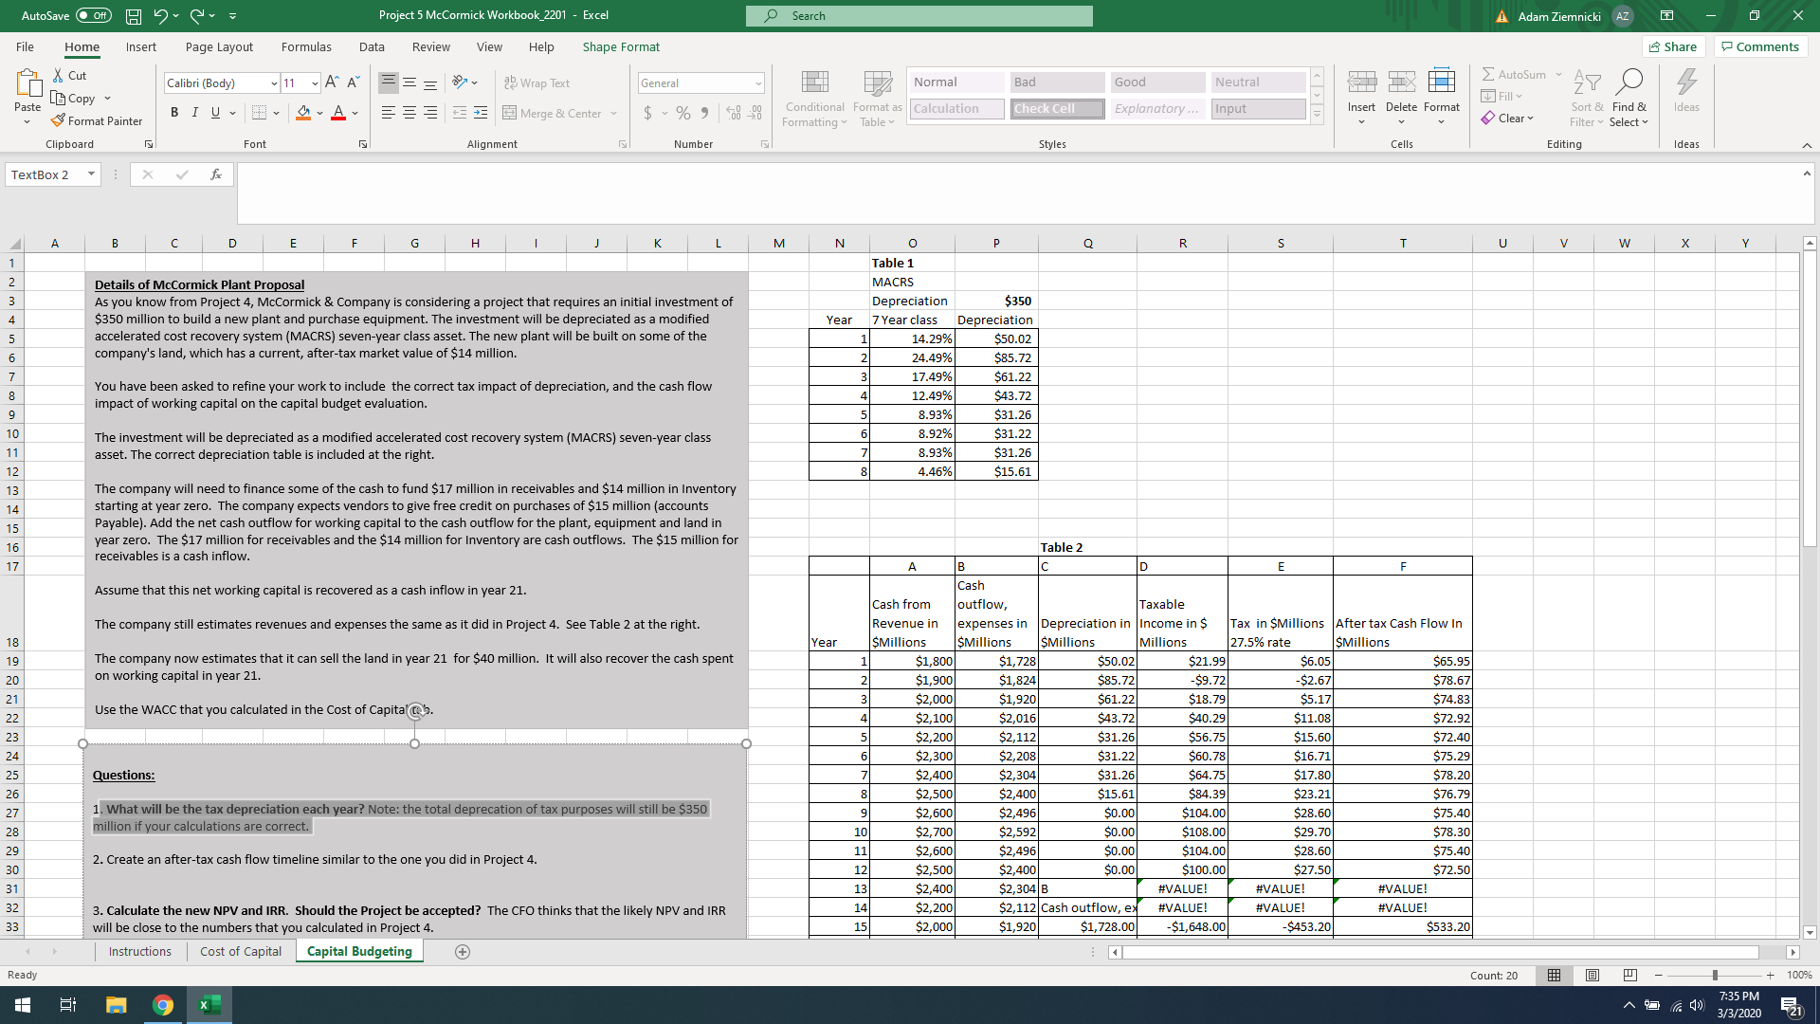Apply italic formatting from the Font group

[x=195, y=112]
